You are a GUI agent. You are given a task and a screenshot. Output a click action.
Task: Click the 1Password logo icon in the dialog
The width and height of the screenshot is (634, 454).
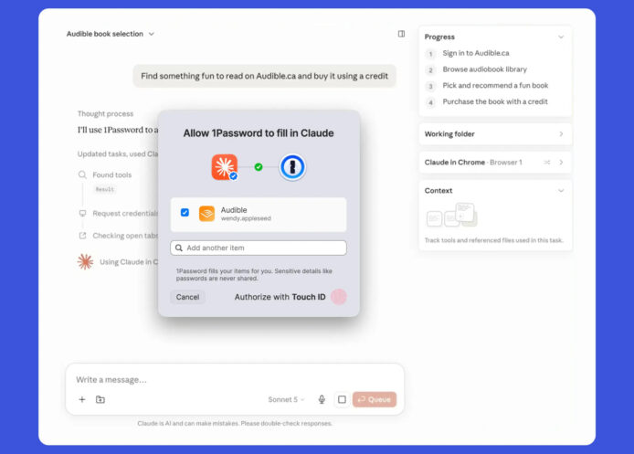point(292,167)
